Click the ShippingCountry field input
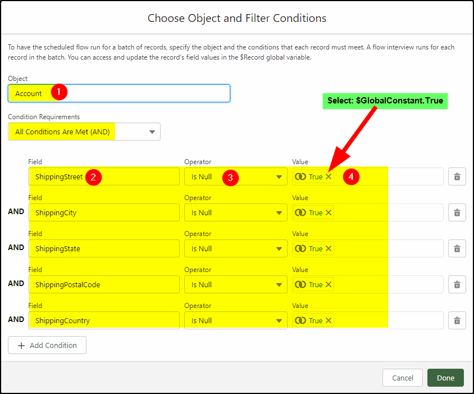474x394 pixels. click(104, 320)
